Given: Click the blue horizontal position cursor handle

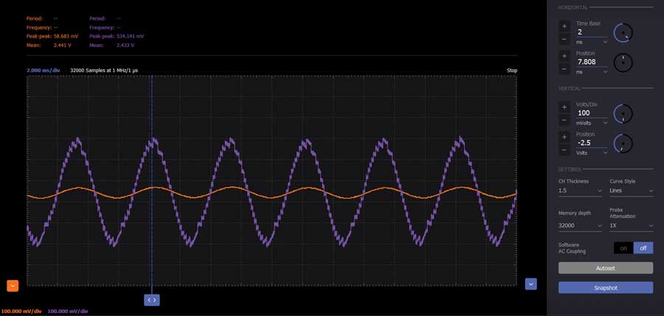Looking at the screenshot, I should pyautogui.click(x=151, y=300).
